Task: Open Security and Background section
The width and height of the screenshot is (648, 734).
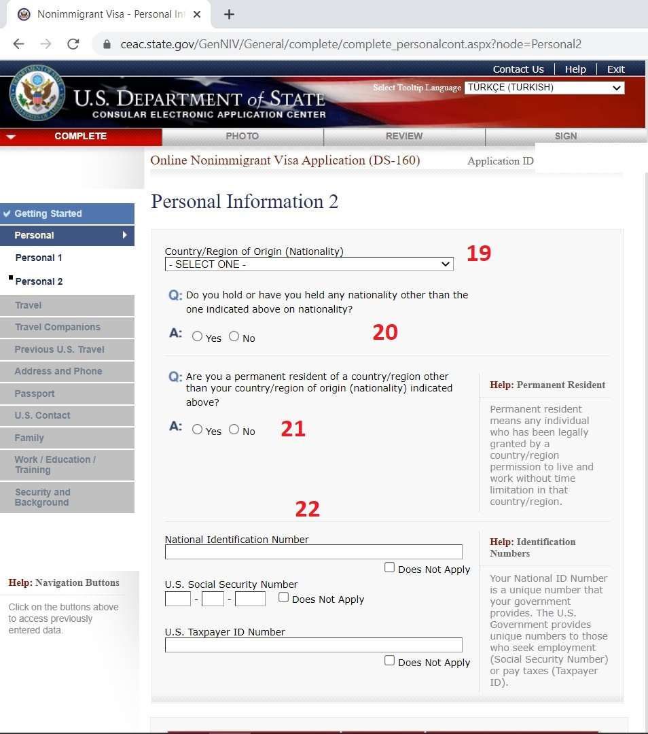Action: coord(67,497)
